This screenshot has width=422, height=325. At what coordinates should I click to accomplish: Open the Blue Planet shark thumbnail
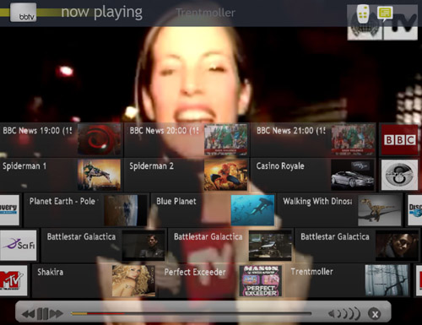pos(252,210)
